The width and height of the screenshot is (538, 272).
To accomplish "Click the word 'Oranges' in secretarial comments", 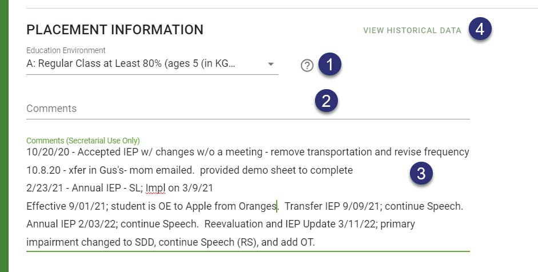I will click(x=258, y=206).
